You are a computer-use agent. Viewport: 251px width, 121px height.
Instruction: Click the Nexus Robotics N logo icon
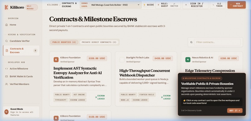coord(188,60)
